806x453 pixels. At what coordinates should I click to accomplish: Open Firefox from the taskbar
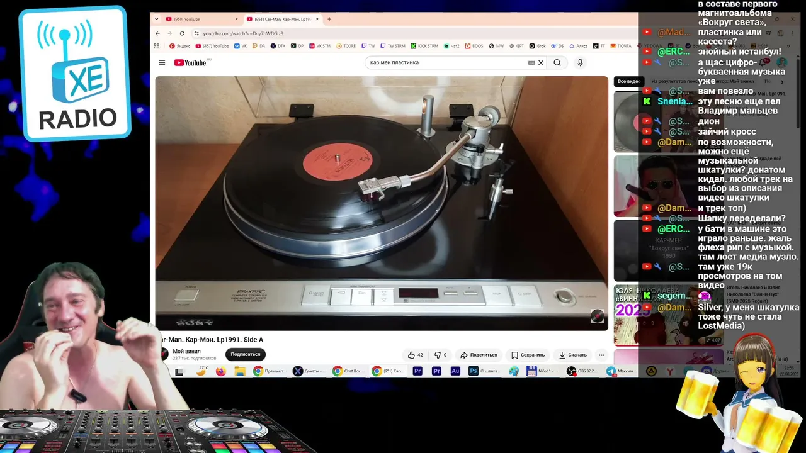click(x=220, y=371)
